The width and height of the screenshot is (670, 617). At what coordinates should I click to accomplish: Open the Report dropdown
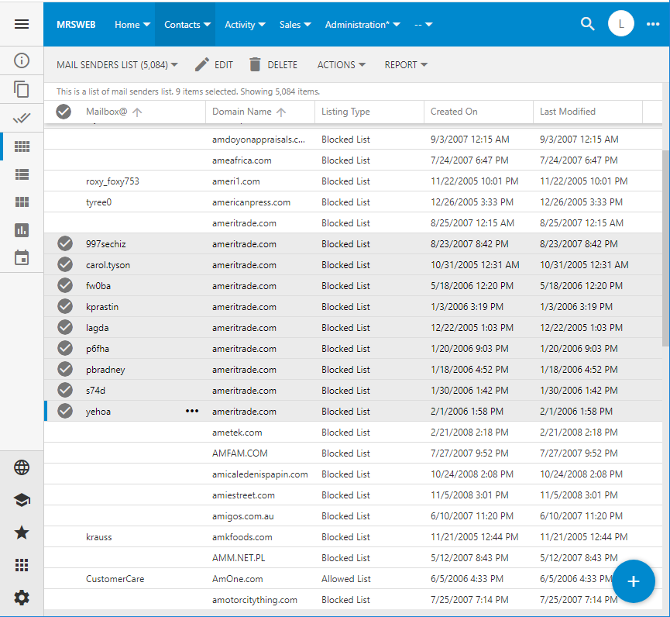[406, 64]
